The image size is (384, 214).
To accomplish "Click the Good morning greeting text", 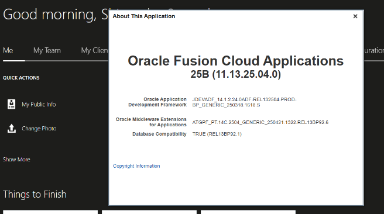I will [x=56, y=15].
